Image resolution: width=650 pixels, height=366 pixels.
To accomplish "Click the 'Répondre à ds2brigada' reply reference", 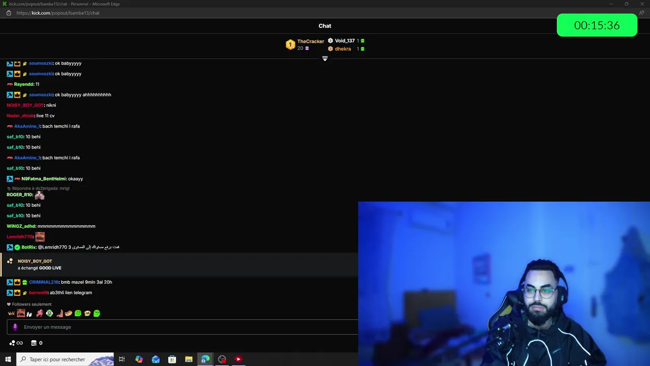I will pos(41,188).
